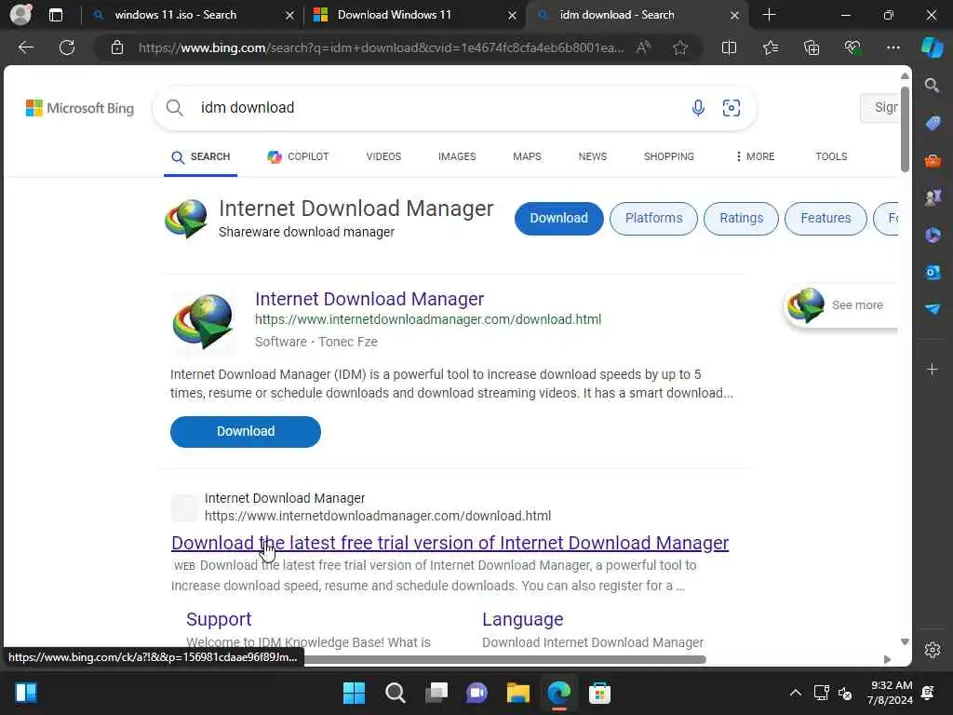This screenshot has height=715, width=953.
Task: Open sidebar search icon
Action: coord(932,85)
